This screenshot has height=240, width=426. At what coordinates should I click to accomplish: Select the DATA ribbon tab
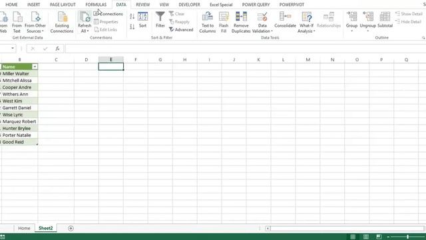pos(121,5)
